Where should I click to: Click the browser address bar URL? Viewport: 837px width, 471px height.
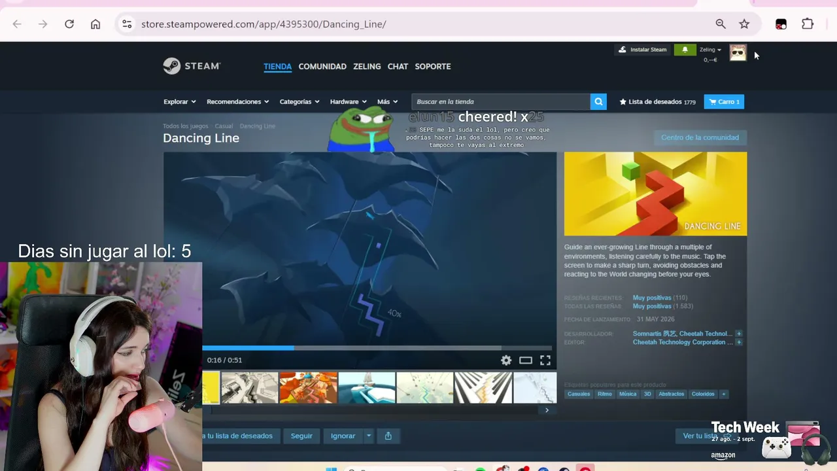coord(264,24)
